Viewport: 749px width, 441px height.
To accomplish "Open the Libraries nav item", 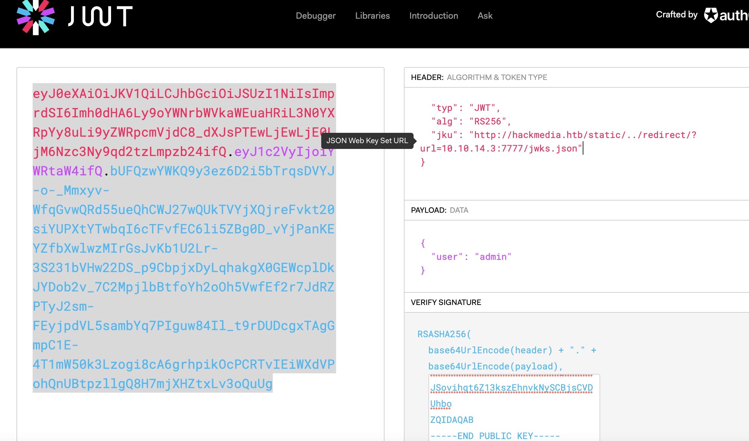I will coord(372,16).
